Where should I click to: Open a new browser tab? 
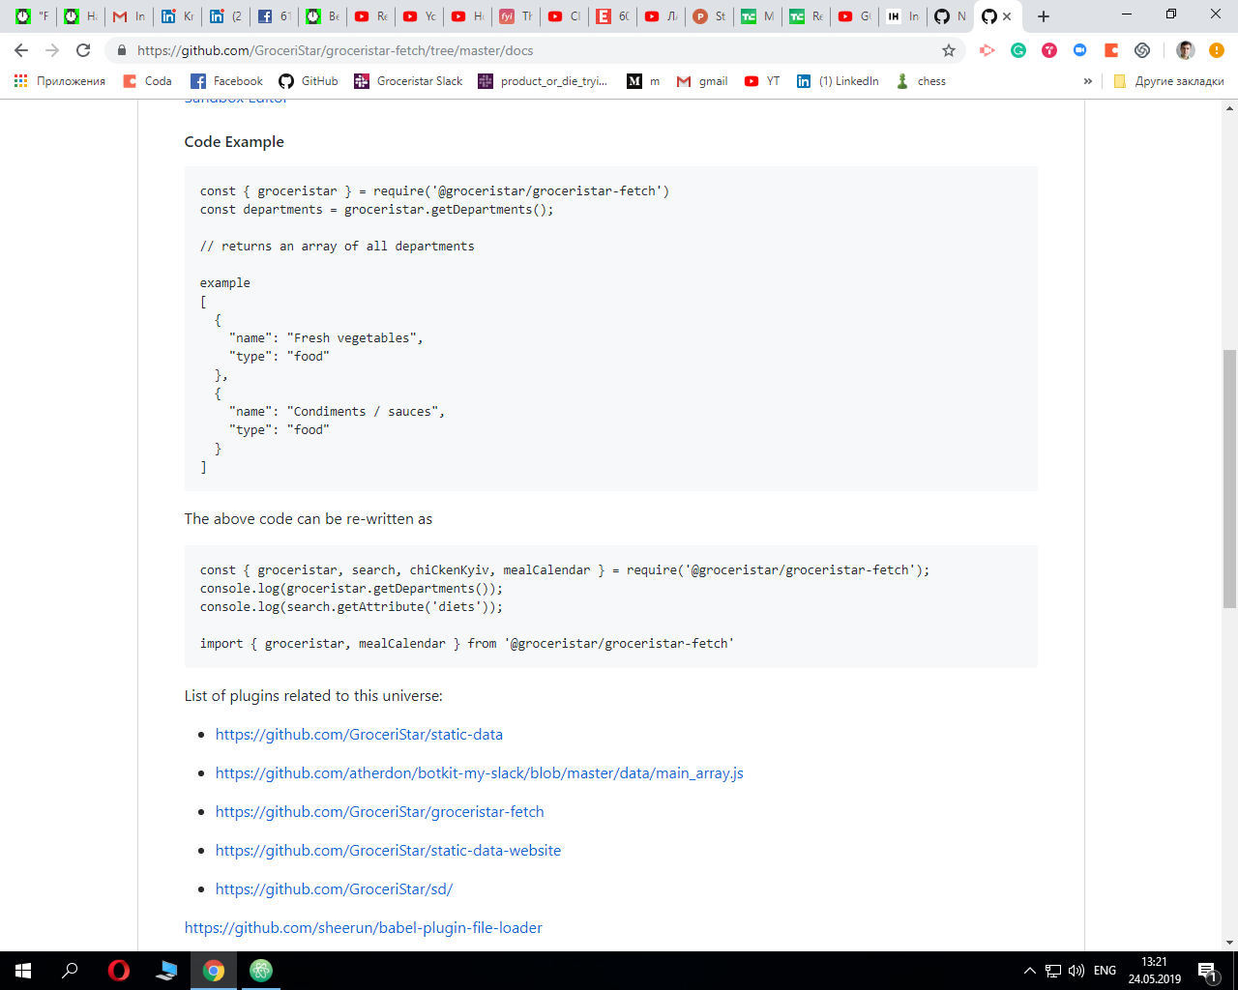coord(1043,16)
